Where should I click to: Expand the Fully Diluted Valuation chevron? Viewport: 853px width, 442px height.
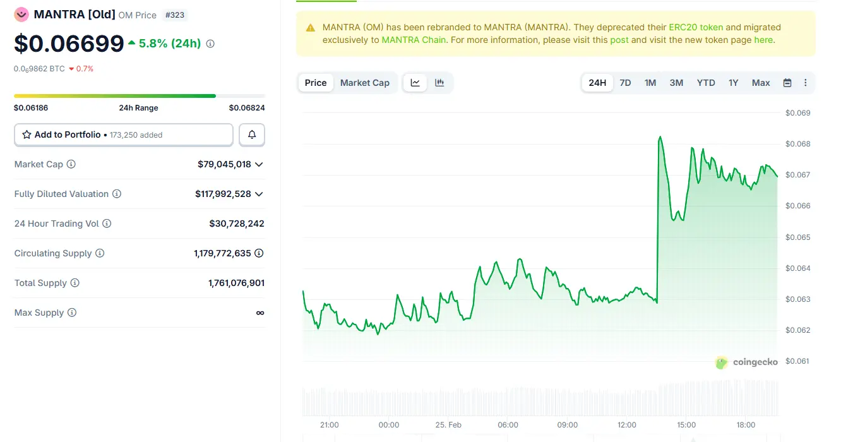(x=259, y=194)
